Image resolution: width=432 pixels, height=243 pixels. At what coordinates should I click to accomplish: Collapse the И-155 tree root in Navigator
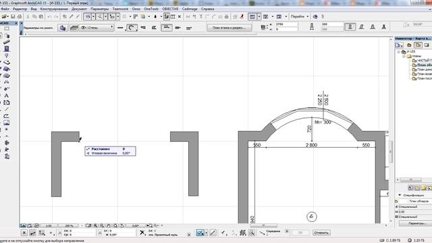pyautogui.click(x=398, y=51)
